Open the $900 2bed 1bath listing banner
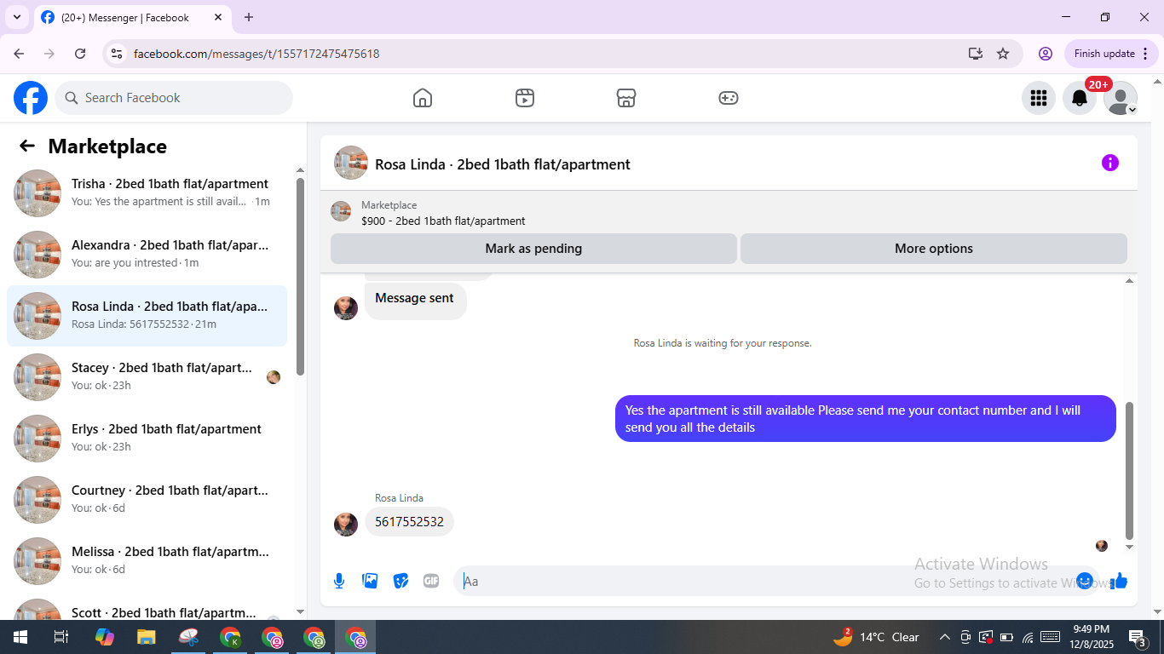The width and height of the screenshot is (1164, 654). click(x=729, y=213)
